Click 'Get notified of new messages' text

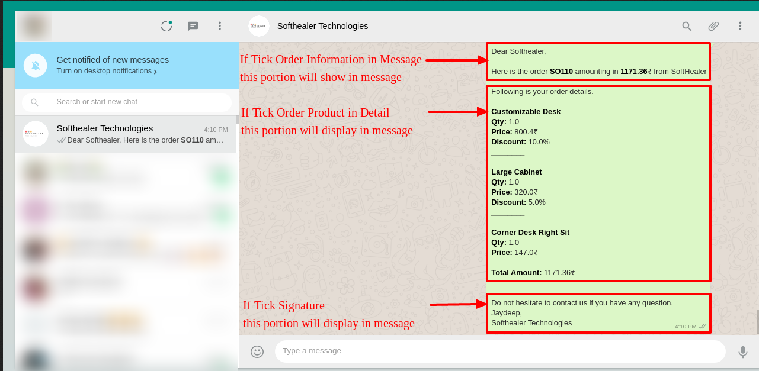pos(113,60)
